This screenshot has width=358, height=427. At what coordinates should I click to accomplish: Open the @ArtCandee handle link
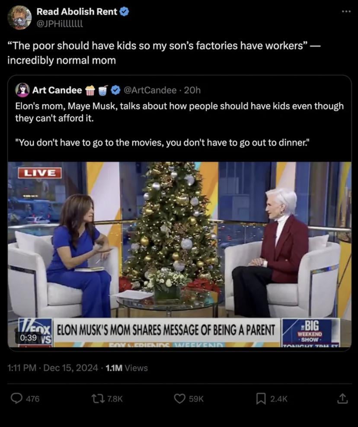coord(150,90)
